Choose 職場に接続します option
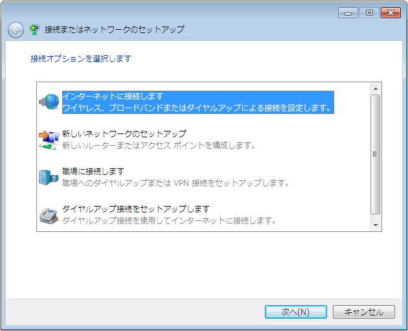 click(93, 172)
